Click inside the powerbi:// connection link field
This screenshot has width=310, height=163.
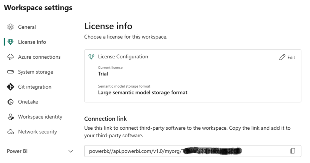185,151
